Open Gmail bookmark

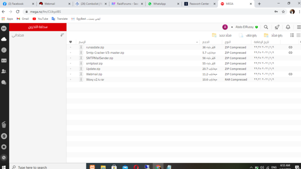coord(22,19)
